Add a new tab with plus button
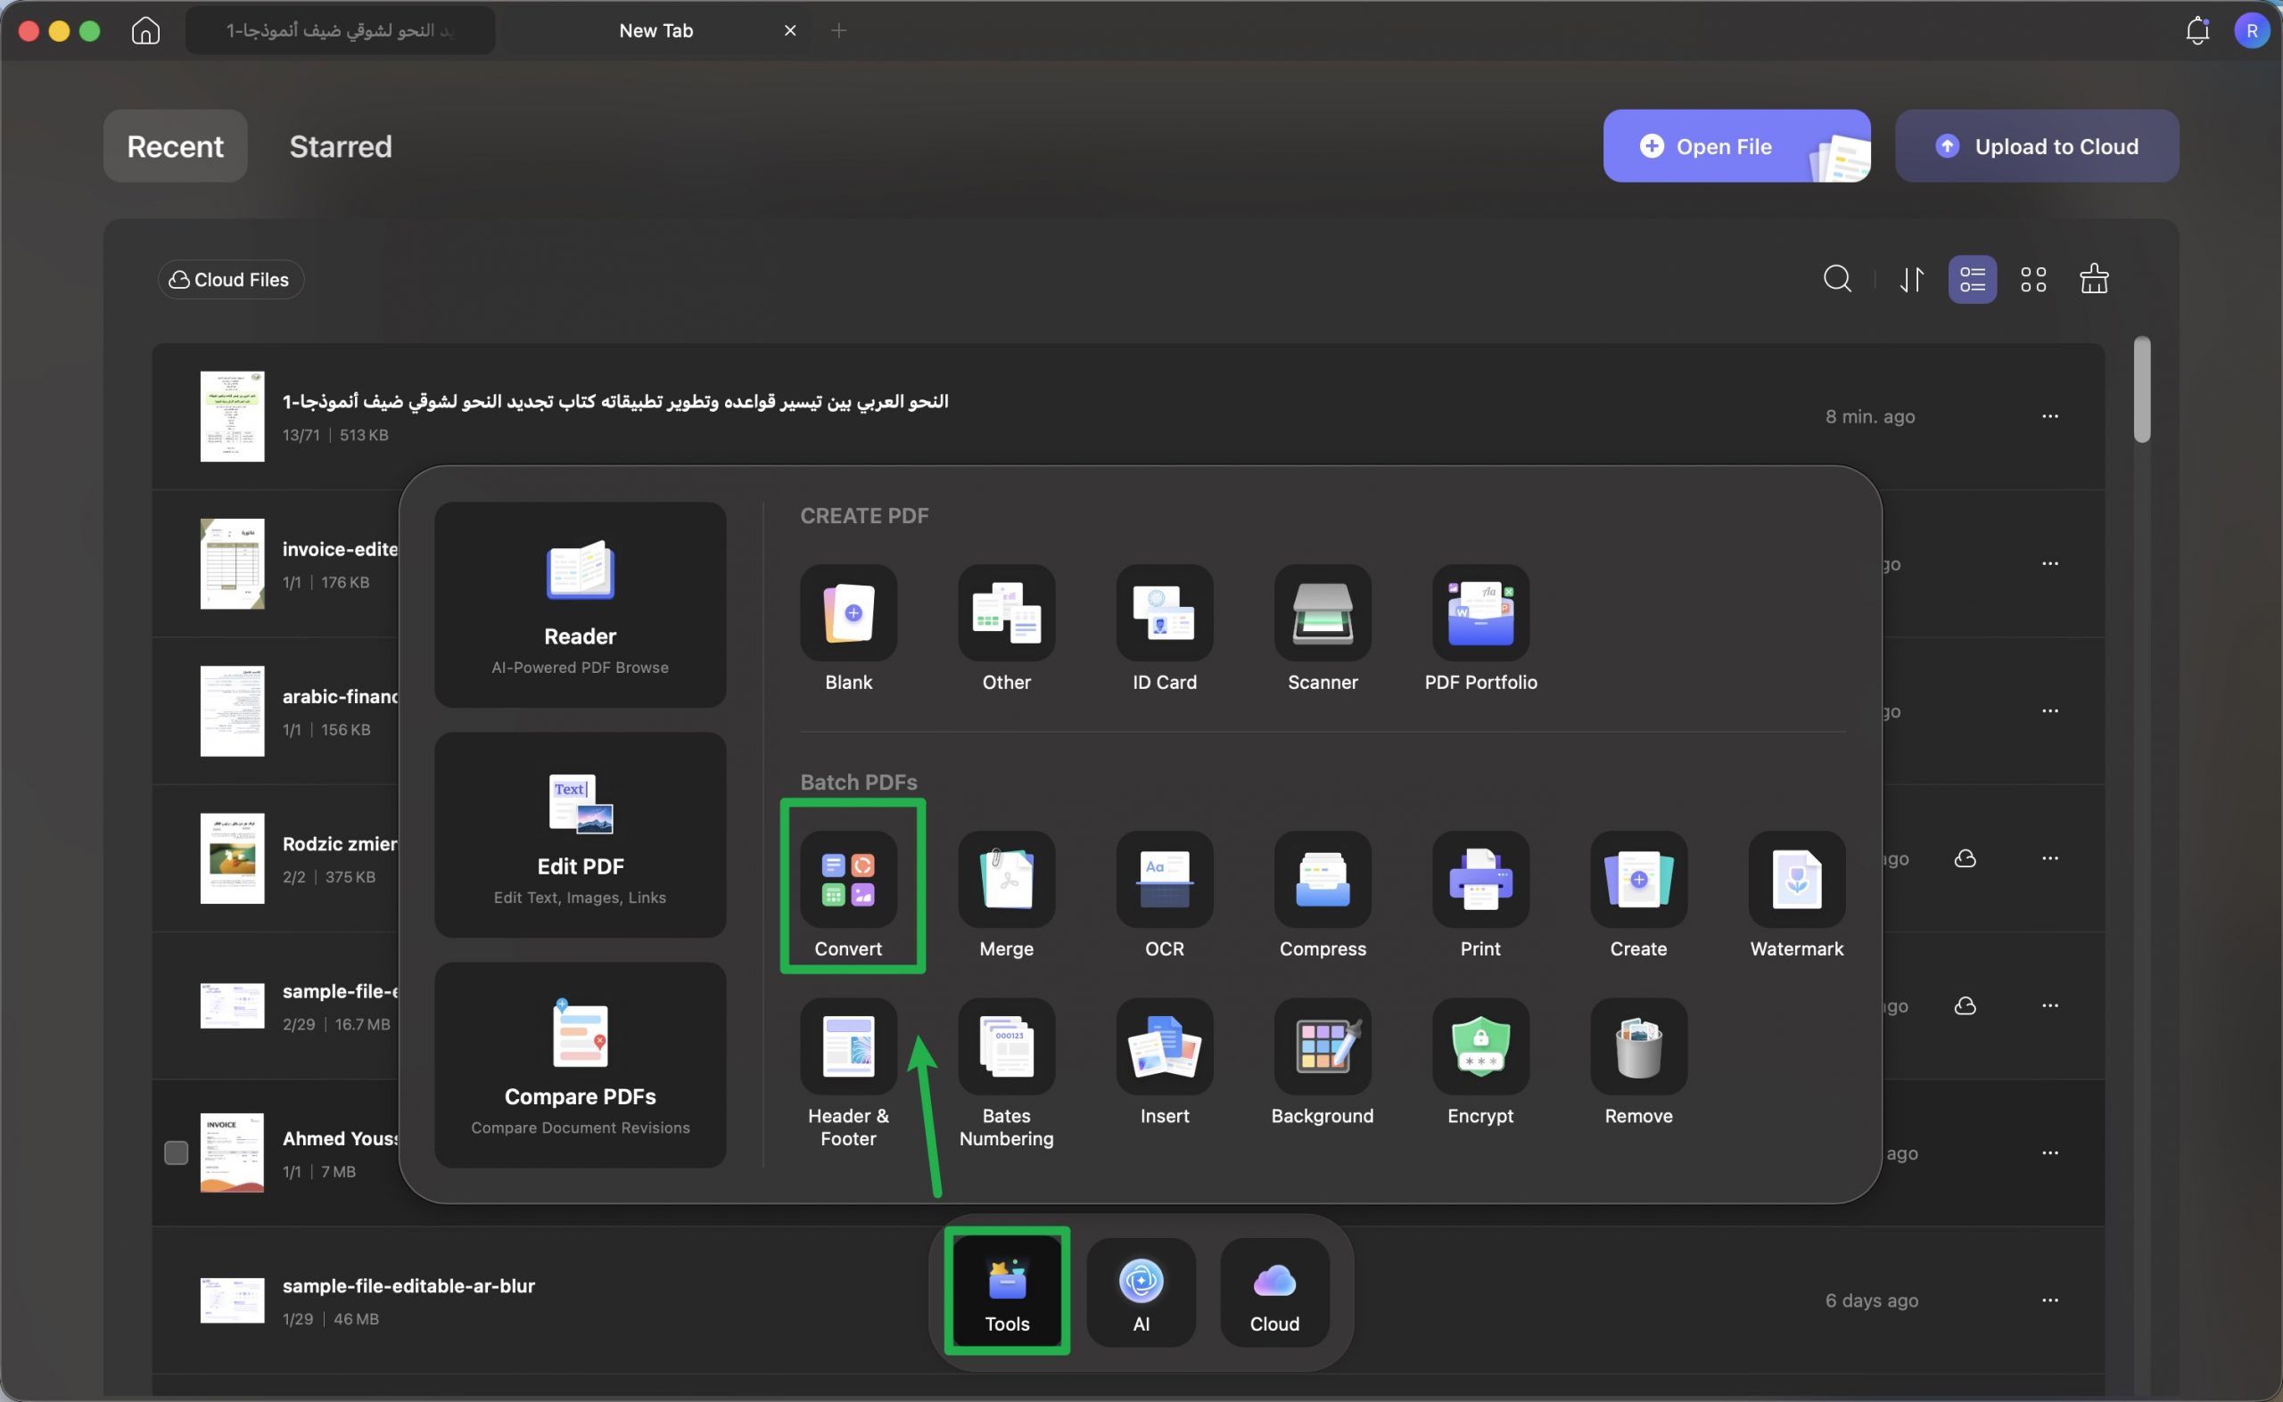The width and height of the screenshot is (2283, 1402). 838,30
